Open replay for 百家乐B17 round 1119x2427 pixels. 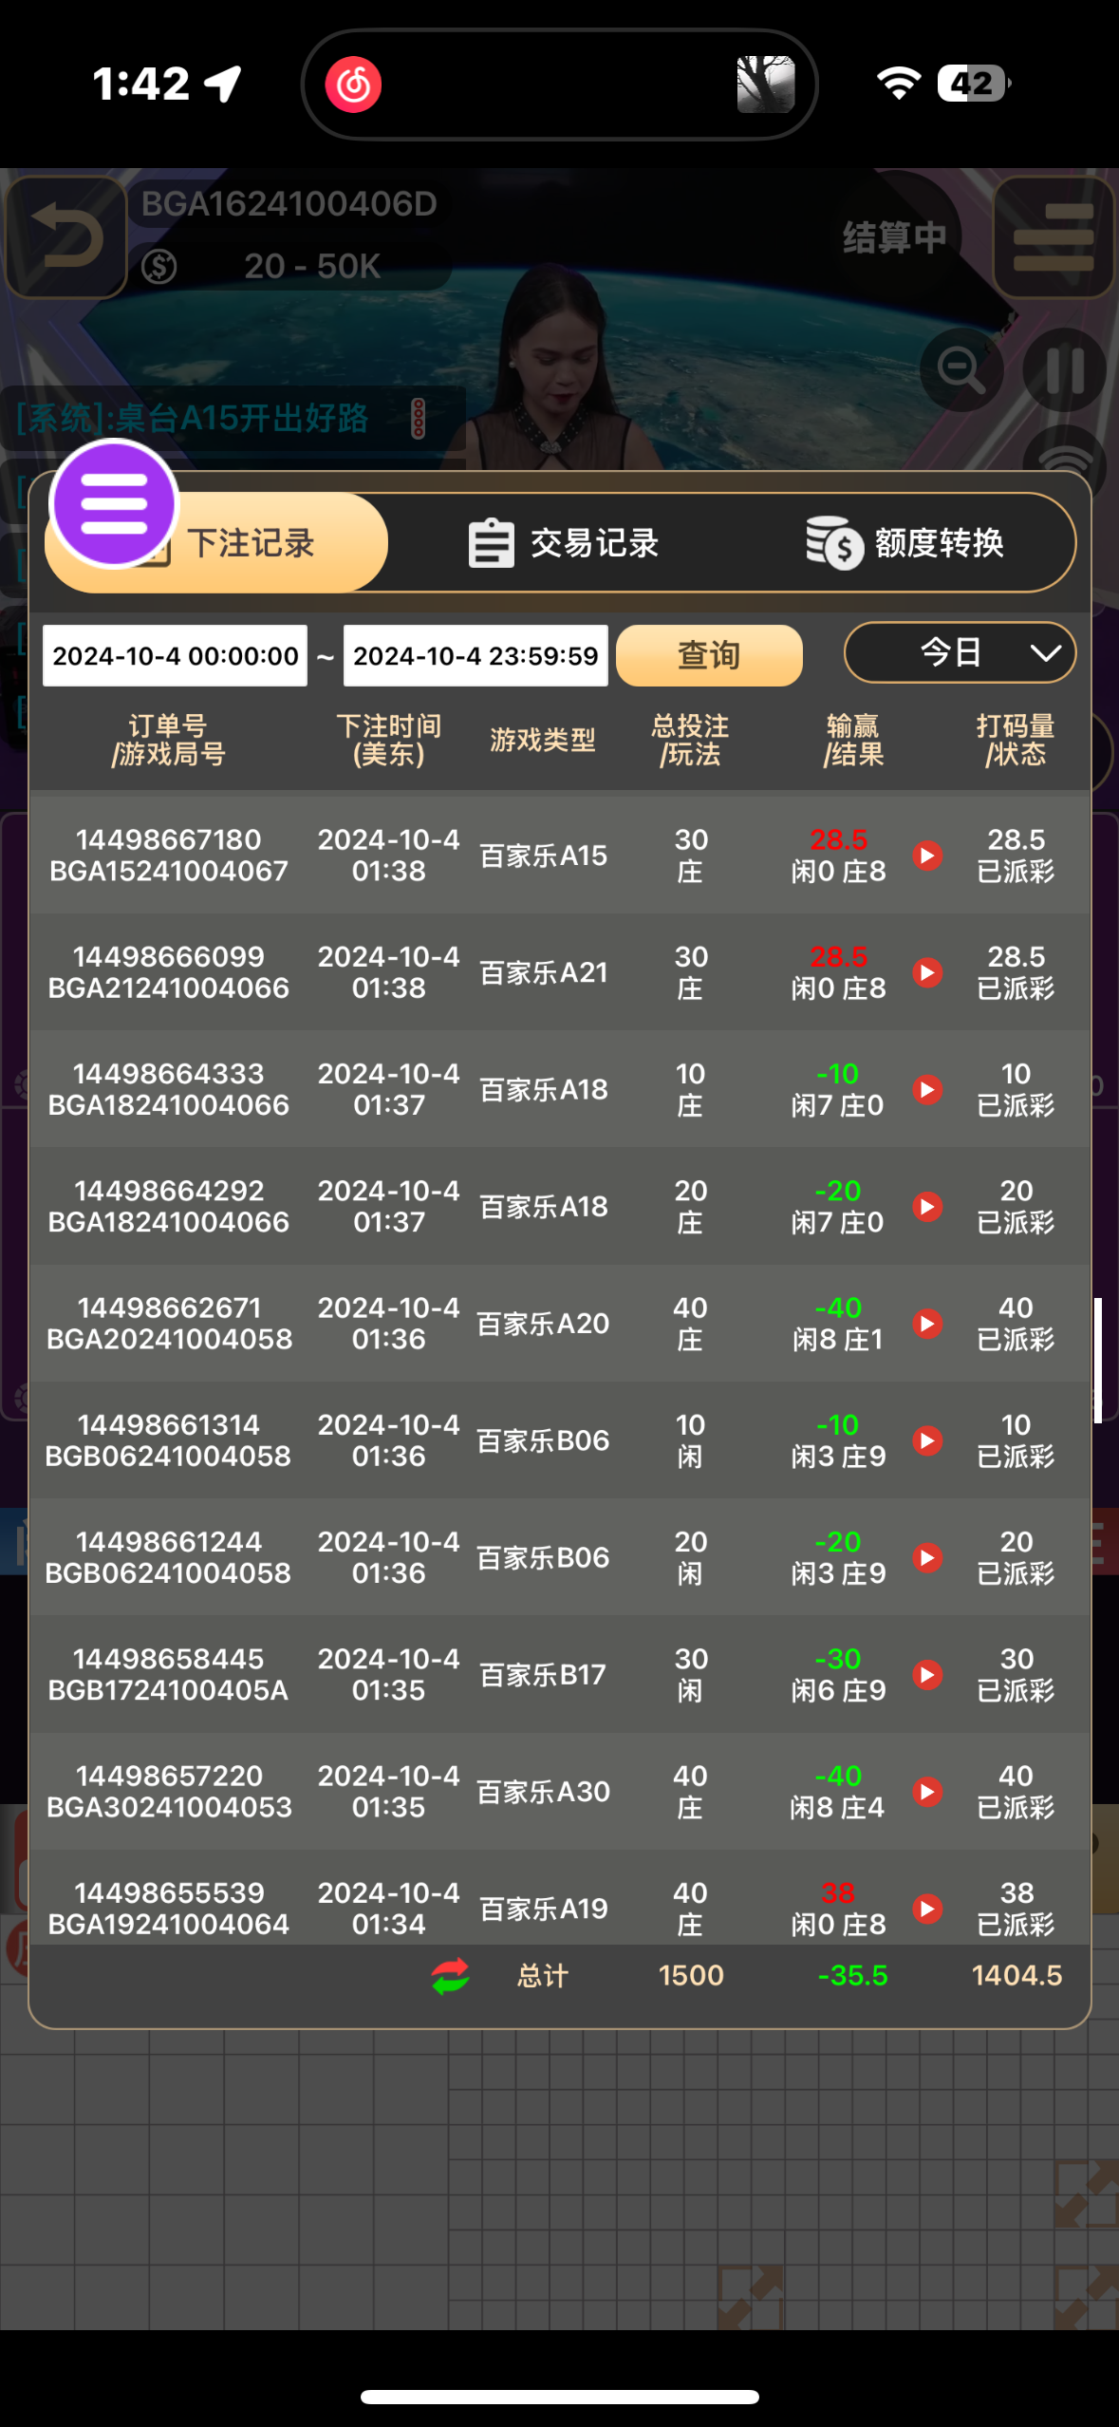[927, 1674]
